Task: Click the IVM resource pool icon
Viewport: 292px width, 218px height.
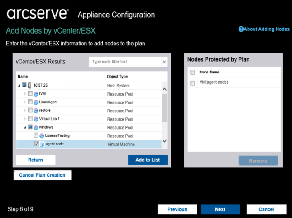Action: click(36, 94)
